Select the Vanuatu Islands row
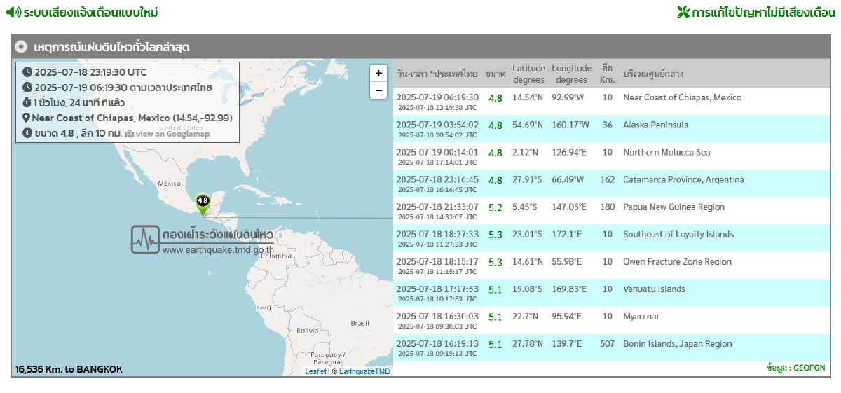 (612, 292)
